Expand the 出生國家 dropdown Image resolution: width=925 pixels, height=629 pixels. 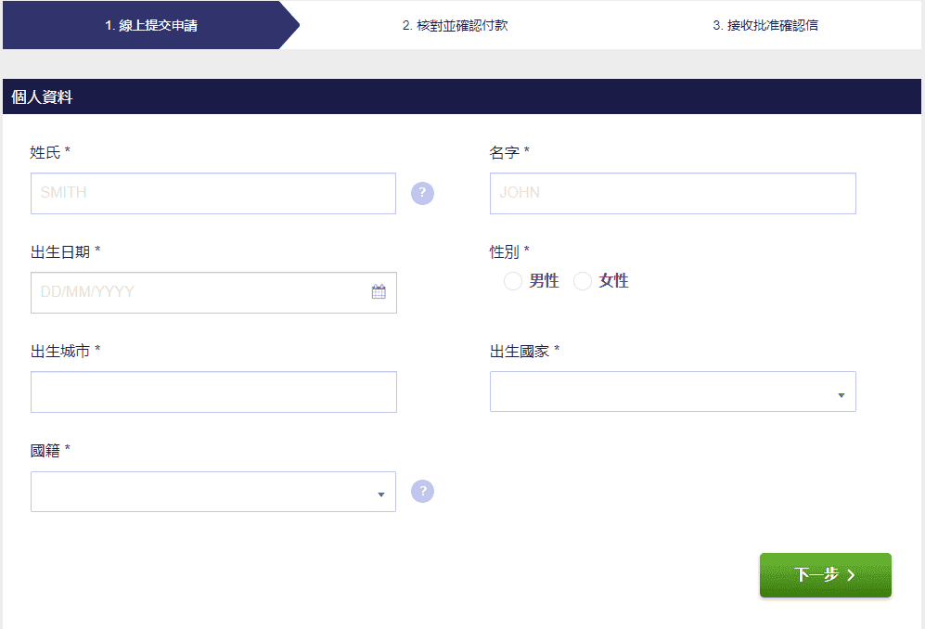pyautogui.click(x=673, y=392)
